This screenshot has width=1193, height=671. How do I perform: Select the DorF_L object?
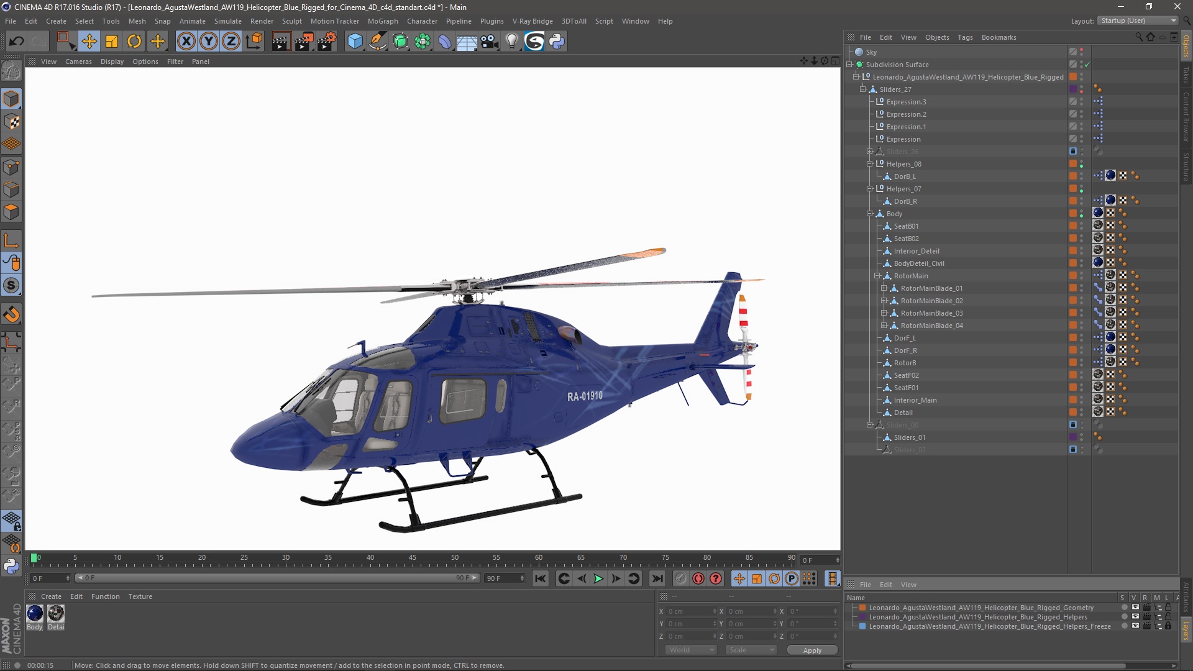click(905, 338)
